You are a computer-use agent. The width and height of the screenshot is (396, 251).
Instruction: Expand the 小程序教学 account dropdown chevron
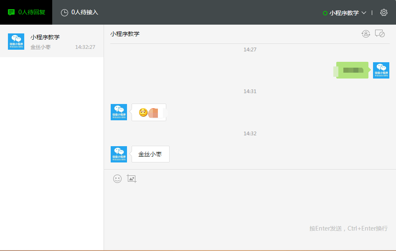364,13
